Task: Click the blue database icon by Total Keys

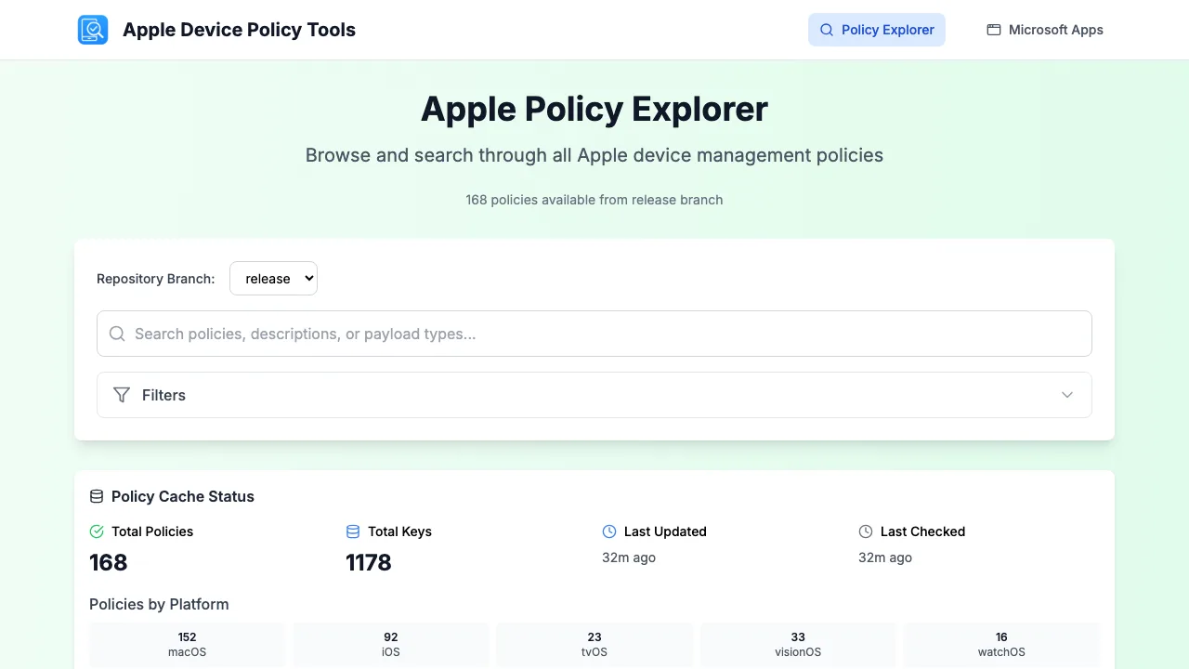Action: point(353,531)
